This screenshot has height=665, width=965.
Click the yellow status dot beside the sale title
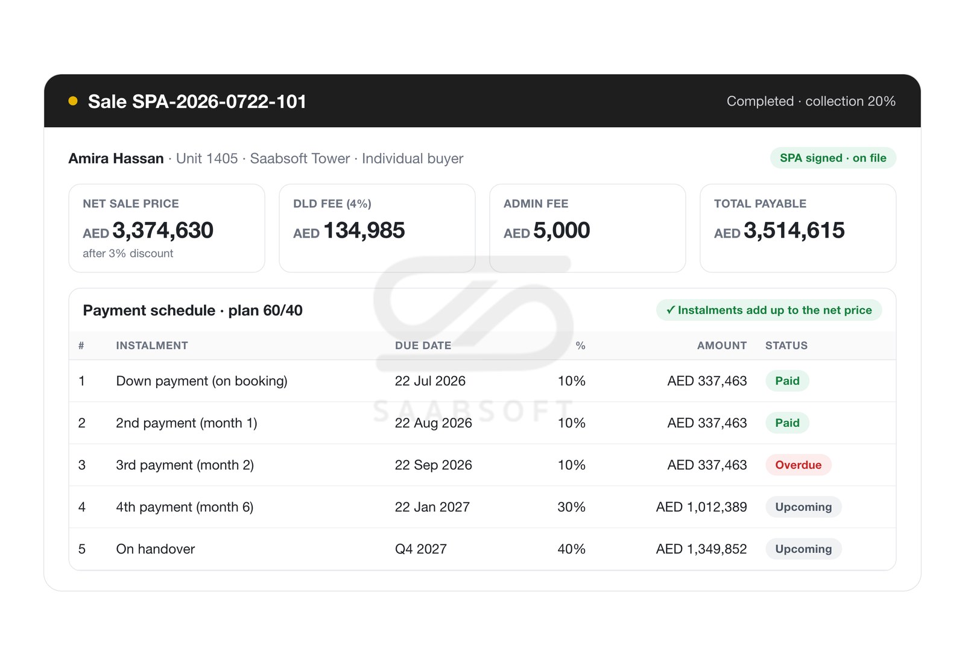tap(73, 101)
